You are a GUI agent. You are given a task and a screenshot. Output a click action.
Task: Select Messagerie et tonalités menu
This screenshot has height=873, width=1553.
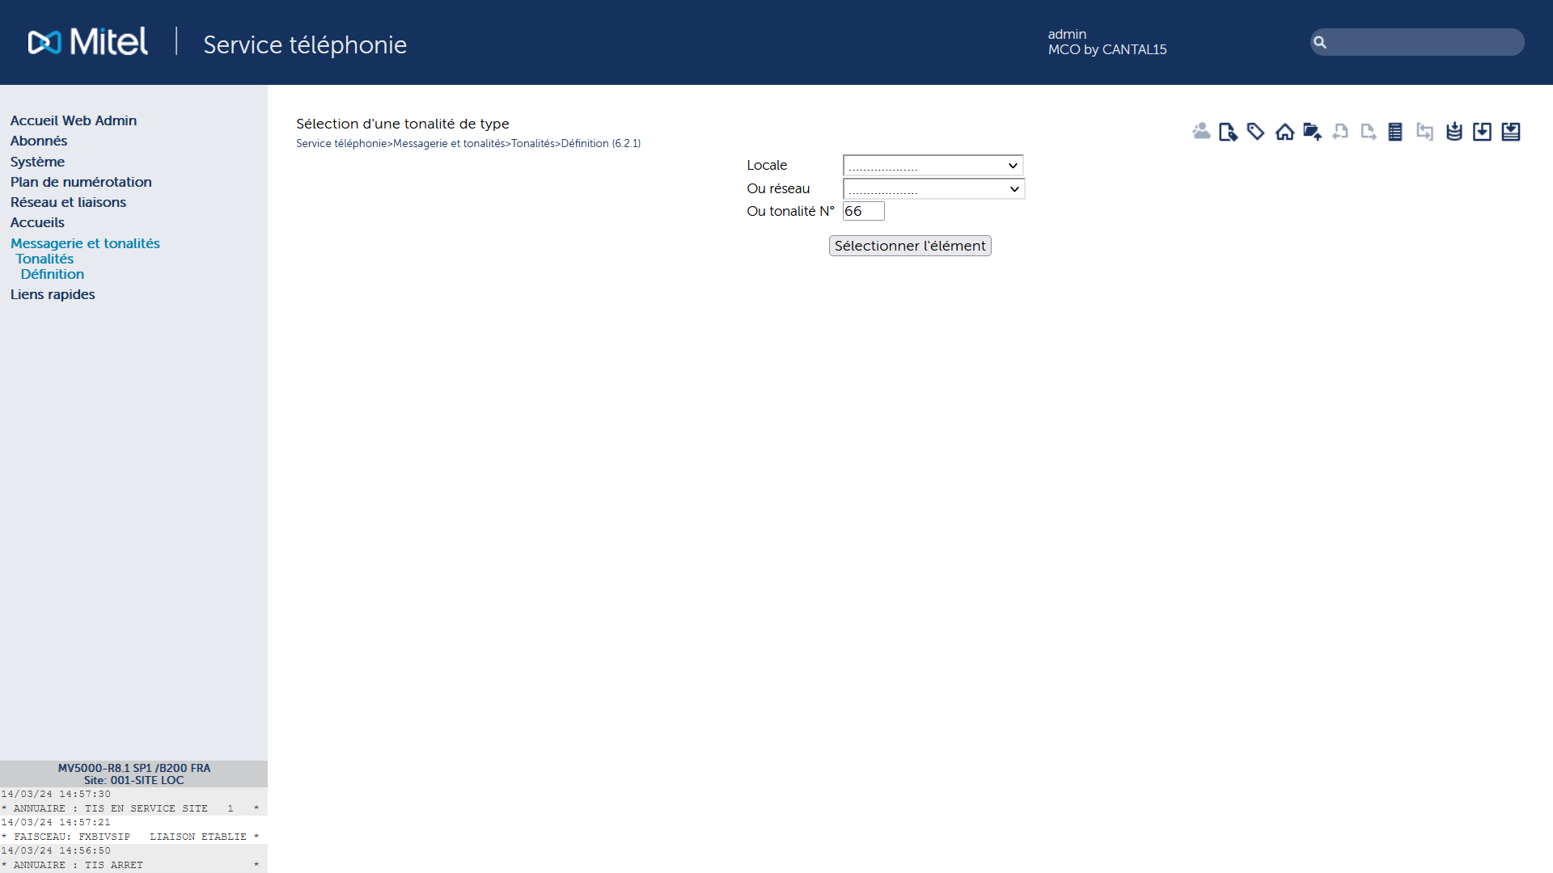[85, 243]
